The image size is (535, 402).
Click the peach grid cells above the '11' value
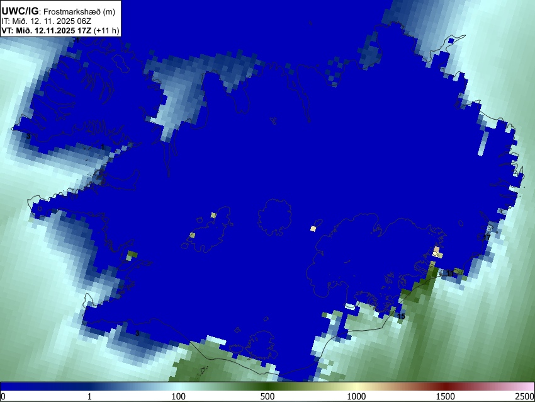437,252
